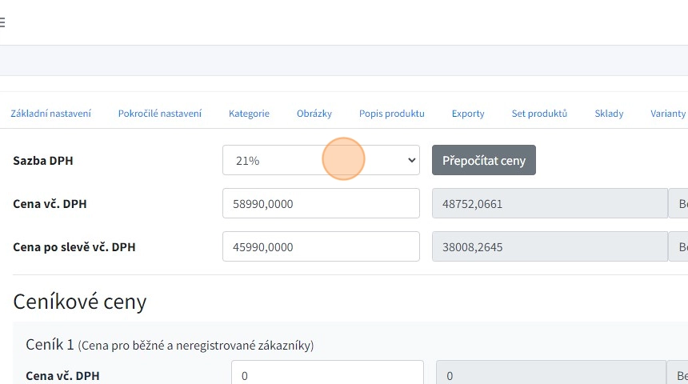This screenshot has height=384, width=688.
Task: Click the Přepočítat ceny button
Action: [483, 160]
